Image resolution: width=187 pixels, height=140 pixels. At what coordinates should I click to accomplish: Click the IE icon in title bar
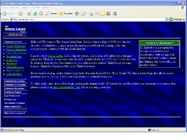click(2, 3)
